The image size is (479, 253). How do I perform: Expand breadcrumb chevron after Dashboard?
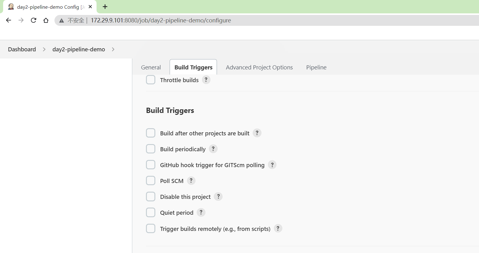click(x=44, y=49)
